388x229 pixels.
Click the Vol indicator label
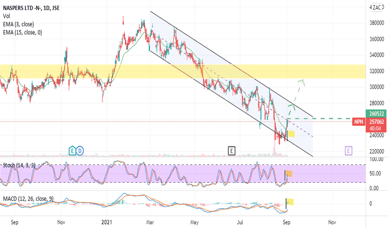[6, 16]
